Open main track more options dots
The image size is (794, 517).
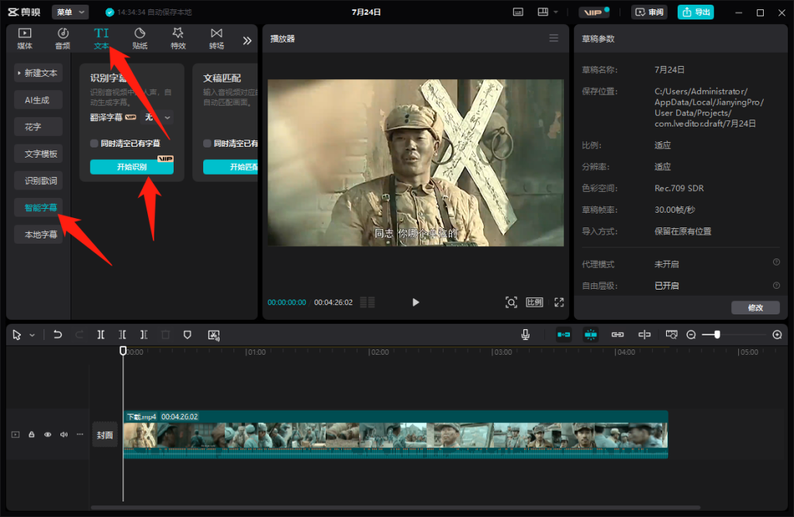80,435
